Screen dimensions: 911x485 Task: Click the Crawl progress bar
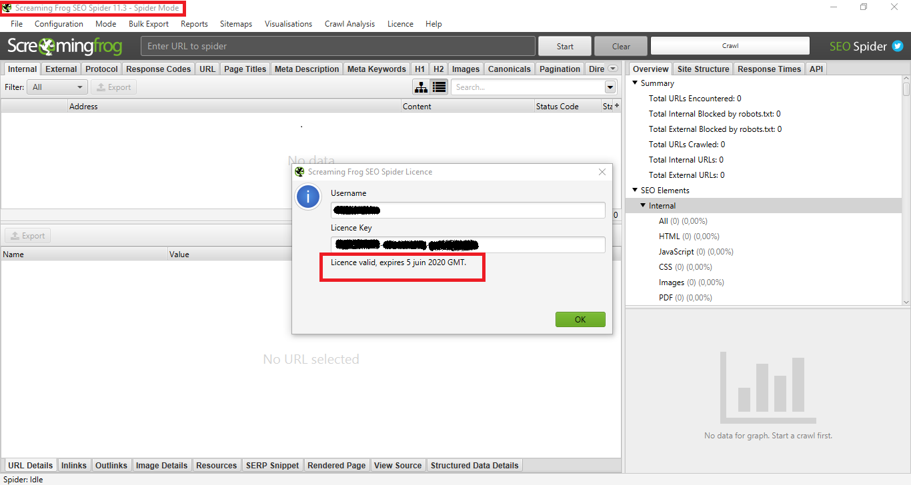point(730,45)
